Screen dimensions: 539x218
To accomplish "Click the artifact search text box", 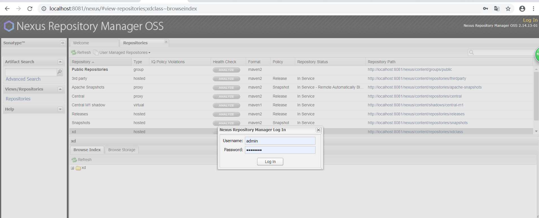I will tap(31, 72).
